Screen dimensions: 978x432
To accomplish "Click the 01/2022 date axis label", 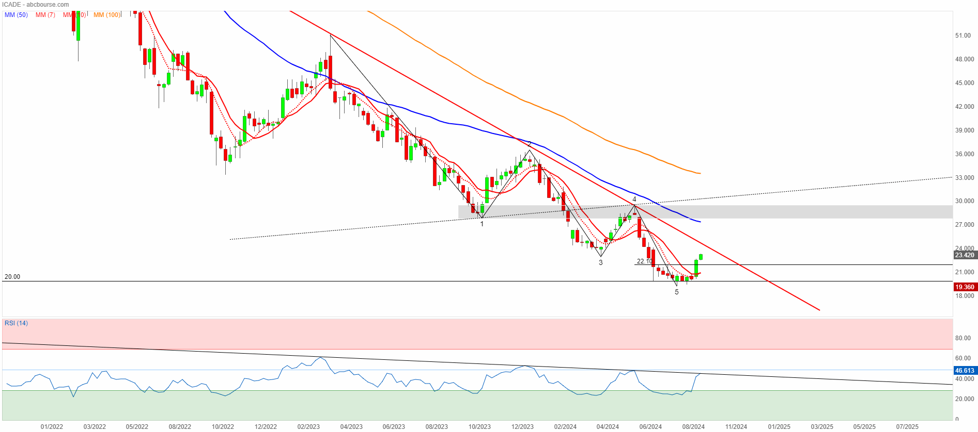I will 52,427.
